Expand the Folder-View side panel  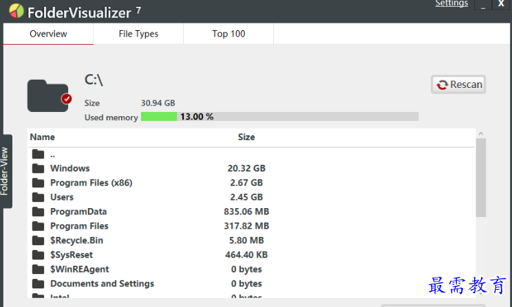point(6,172)
